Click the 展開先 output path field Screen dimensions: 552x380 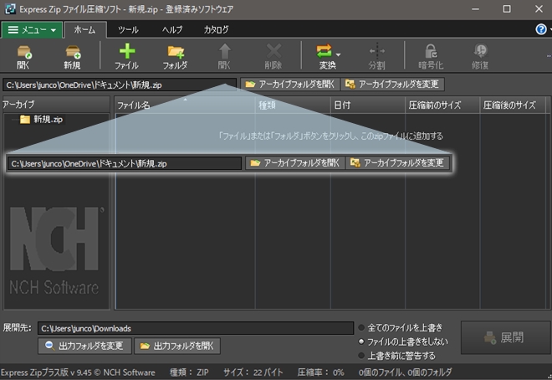[x=196, y=328]
